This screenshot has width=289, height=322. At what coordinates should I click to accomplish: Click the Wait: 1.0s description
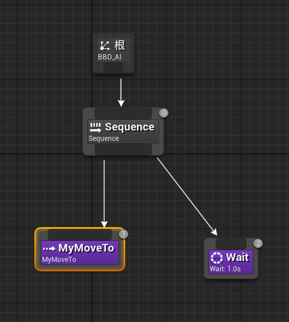click(225, 269)
